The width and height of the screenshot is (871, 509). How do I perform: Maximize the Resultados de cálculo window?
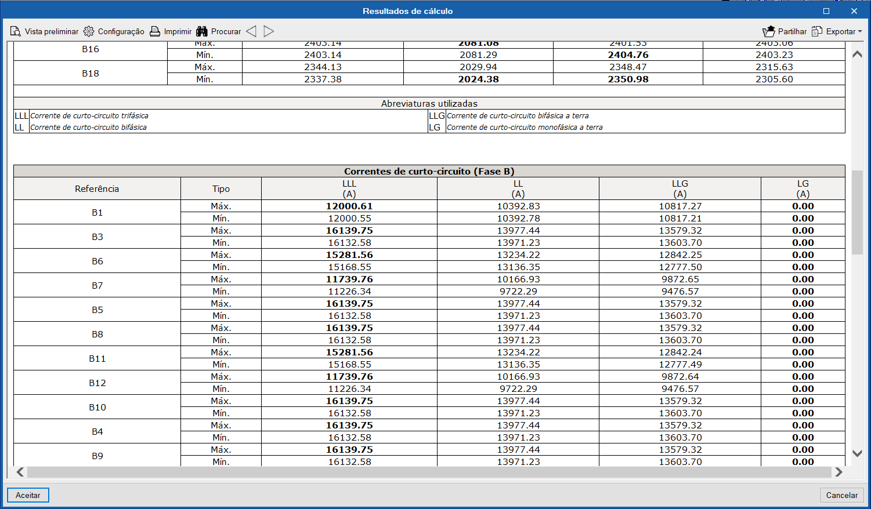pyautogui.click(x=826, y=11)
